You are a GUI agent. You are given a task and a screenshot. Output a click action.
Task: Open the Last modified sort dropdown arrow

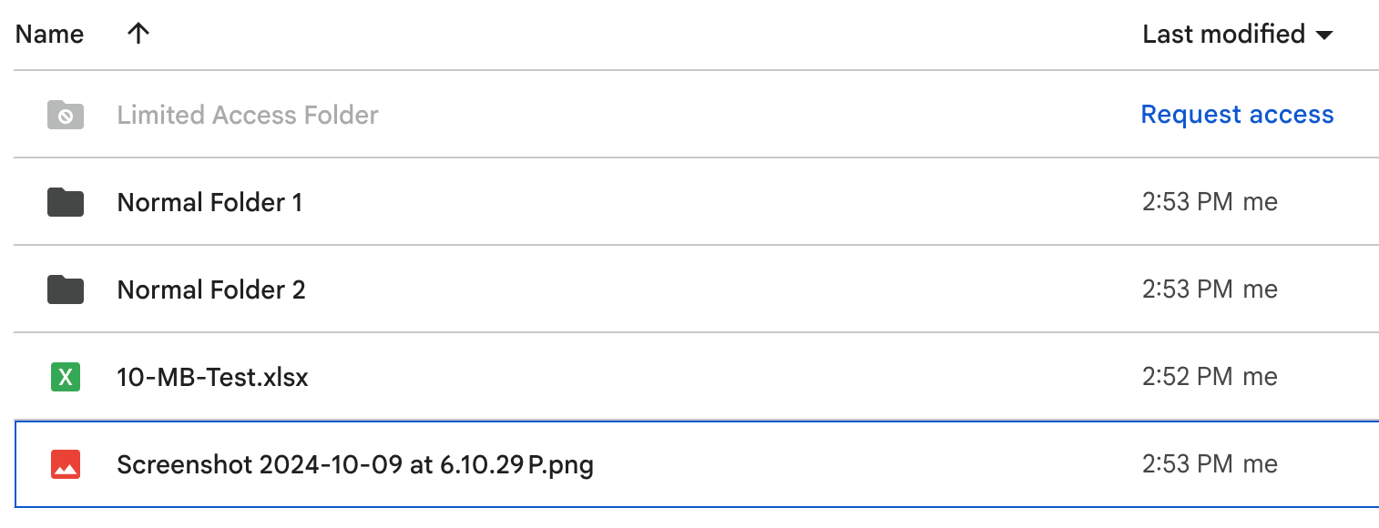point(1323,35)
